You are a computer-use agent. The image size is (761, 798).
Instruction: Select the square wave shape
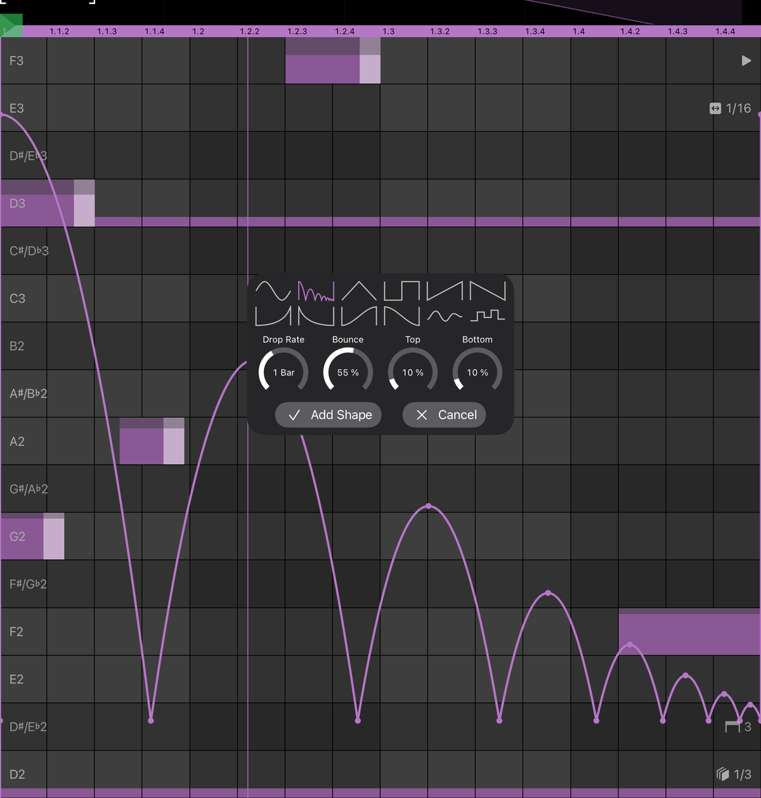tap(401, 291)
